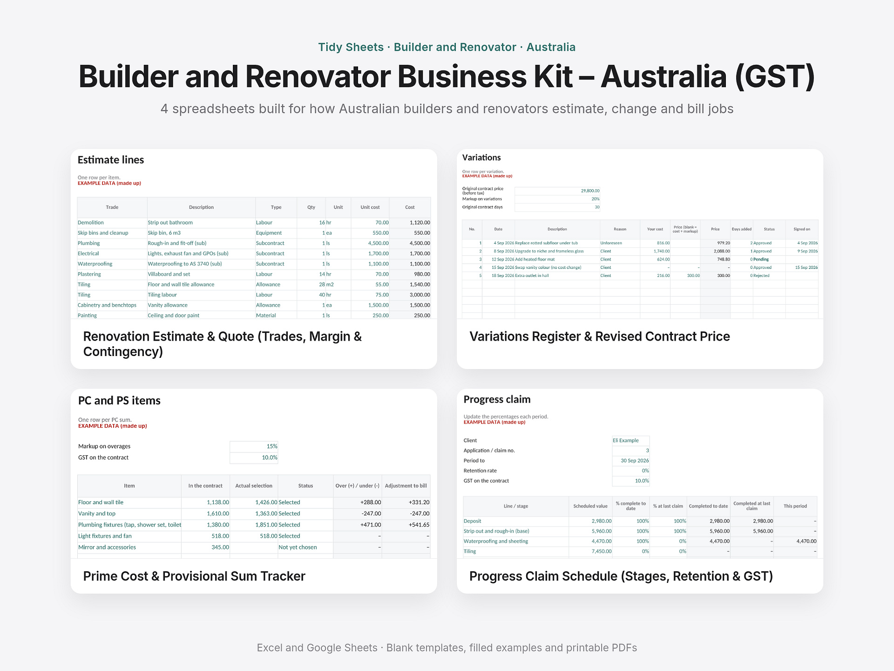Select the 'Demolition' trade cell
Image resolution: width=894 pixels, height=671 pixels.
click(112, 223)
